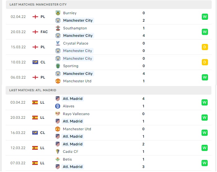Image resolution: width=217 pixels, height=172 pixels.
Task: Click the CL flag icon for 16.03.22 match
Action: [x=35, y=133]
